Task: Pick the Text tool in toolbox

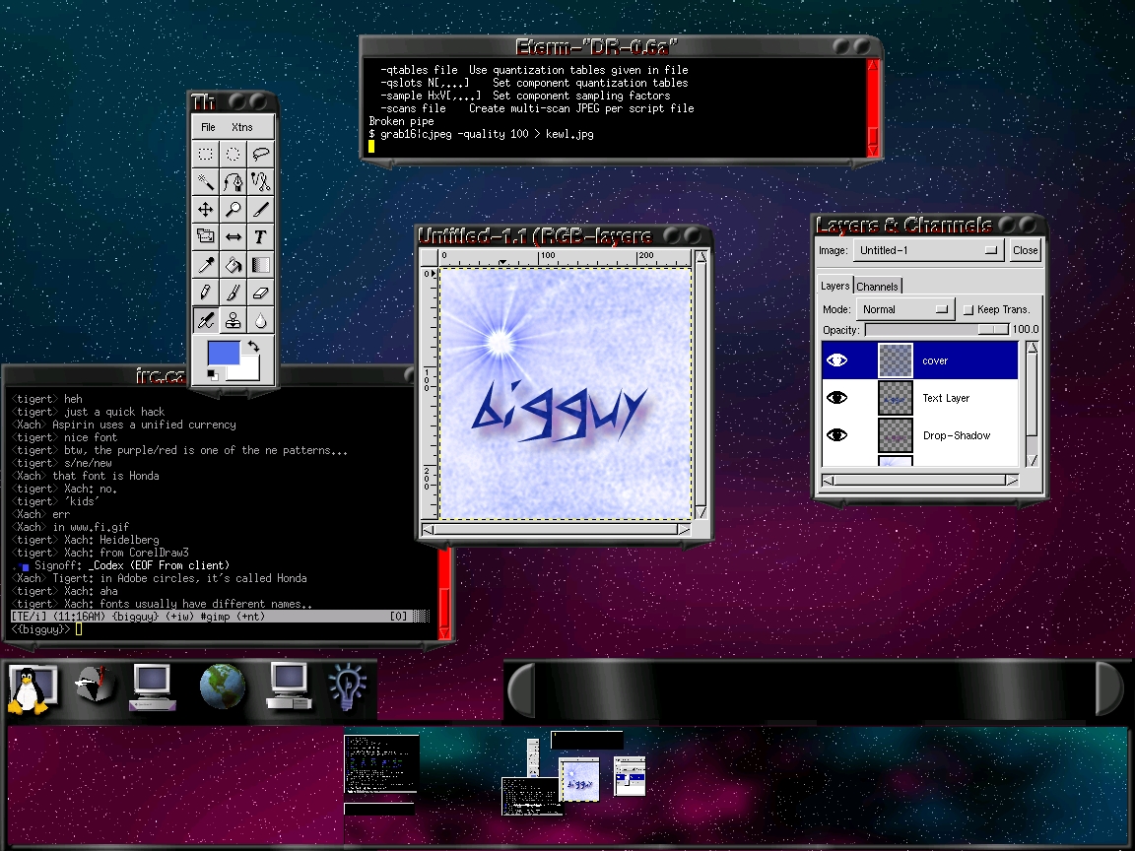Action: tap(260, 237)
